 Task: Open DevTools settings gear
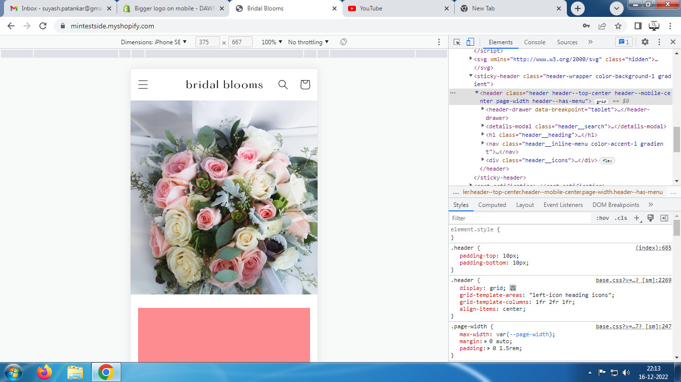pos(645,42)
